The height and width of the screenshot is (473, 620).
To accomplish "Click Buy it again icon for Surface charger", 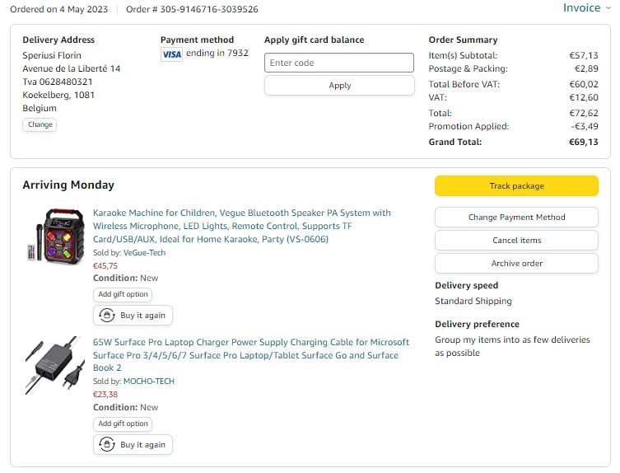I will tap(107, 445).
